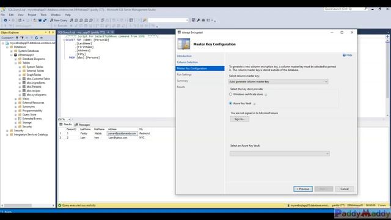The height and width of the screenshot is (220, 391).
Task: Click the Quick Launch search magnifier icon
Action: point(366,9)
